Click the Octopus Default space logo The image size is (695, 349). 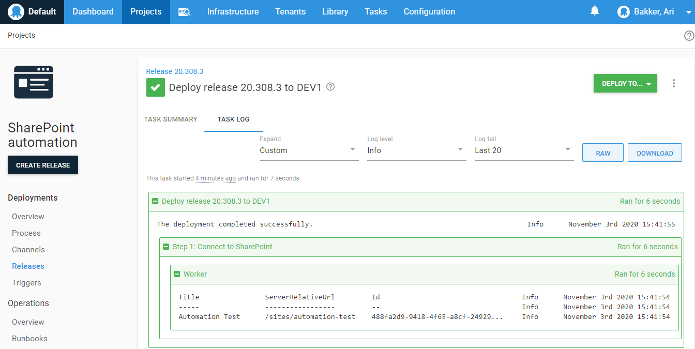[17, 12]
